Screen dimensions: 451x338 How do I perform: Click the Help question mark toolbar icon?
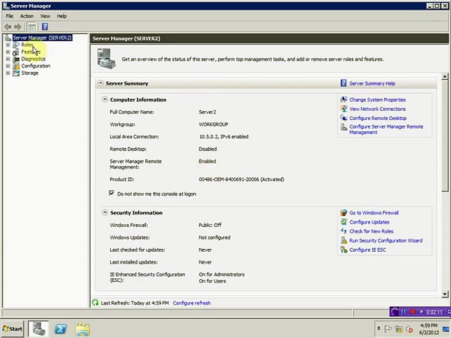pyautogui.click(x=45, y=27)
